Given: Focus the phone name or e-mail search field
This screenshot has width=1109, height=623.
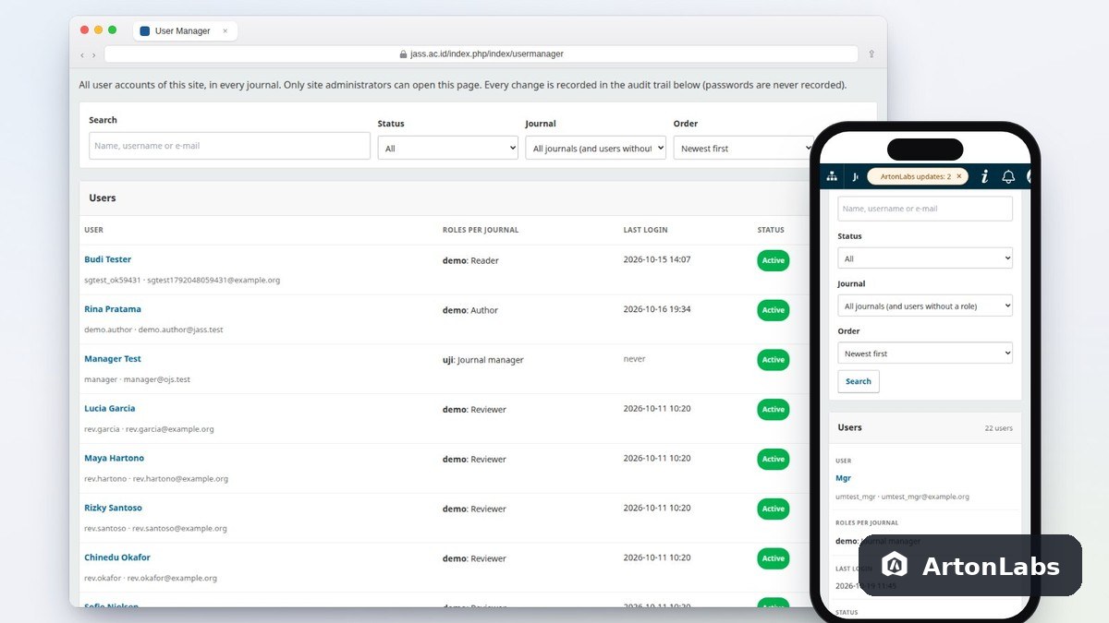Looking at the screenshot, I should click(925, 209).
